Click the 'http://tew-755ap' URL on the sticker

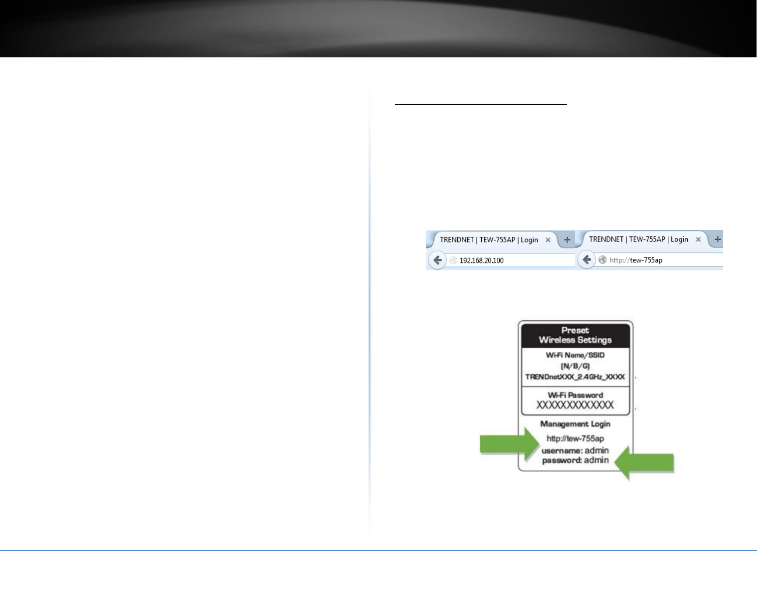point(575,439)
